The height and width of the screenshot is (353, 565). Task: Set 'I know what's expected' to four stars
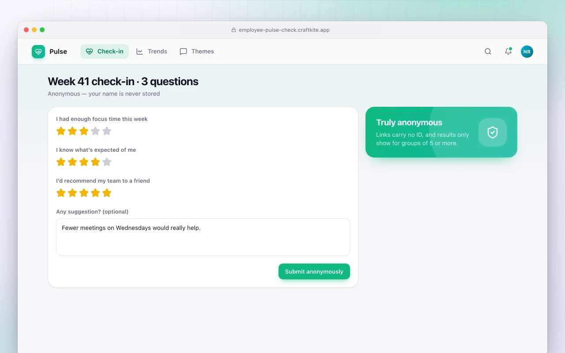[x=95, y=162]
